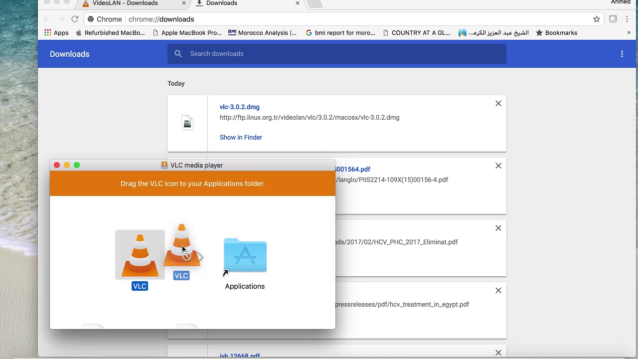This screenshot has width=638, height=359.
Task: Click the search magnifier icon
Action: (178, 54)
